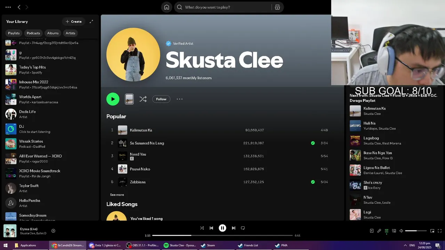Open Windows notification center
This screenshot has width=445, height=250.
pos(438,245)
